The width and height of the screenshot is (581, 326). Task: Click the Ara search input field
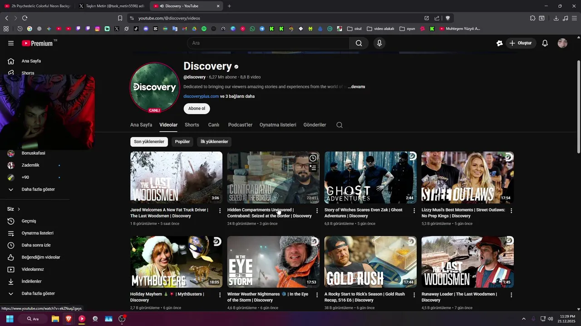268,43
